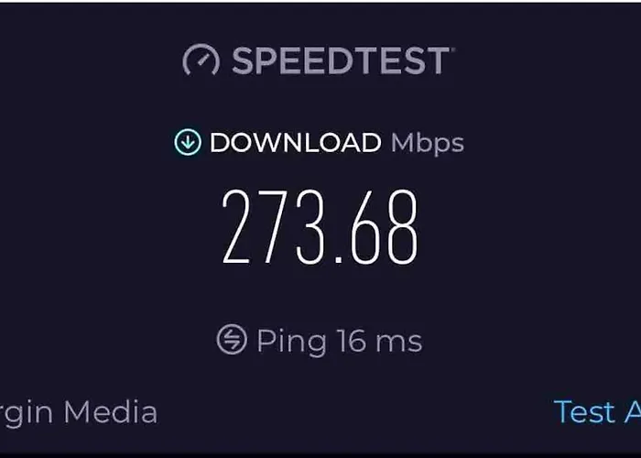Select the DOWNLOAD label text
This screenshot has width=641, height=458.
click(x=295, y=142)
